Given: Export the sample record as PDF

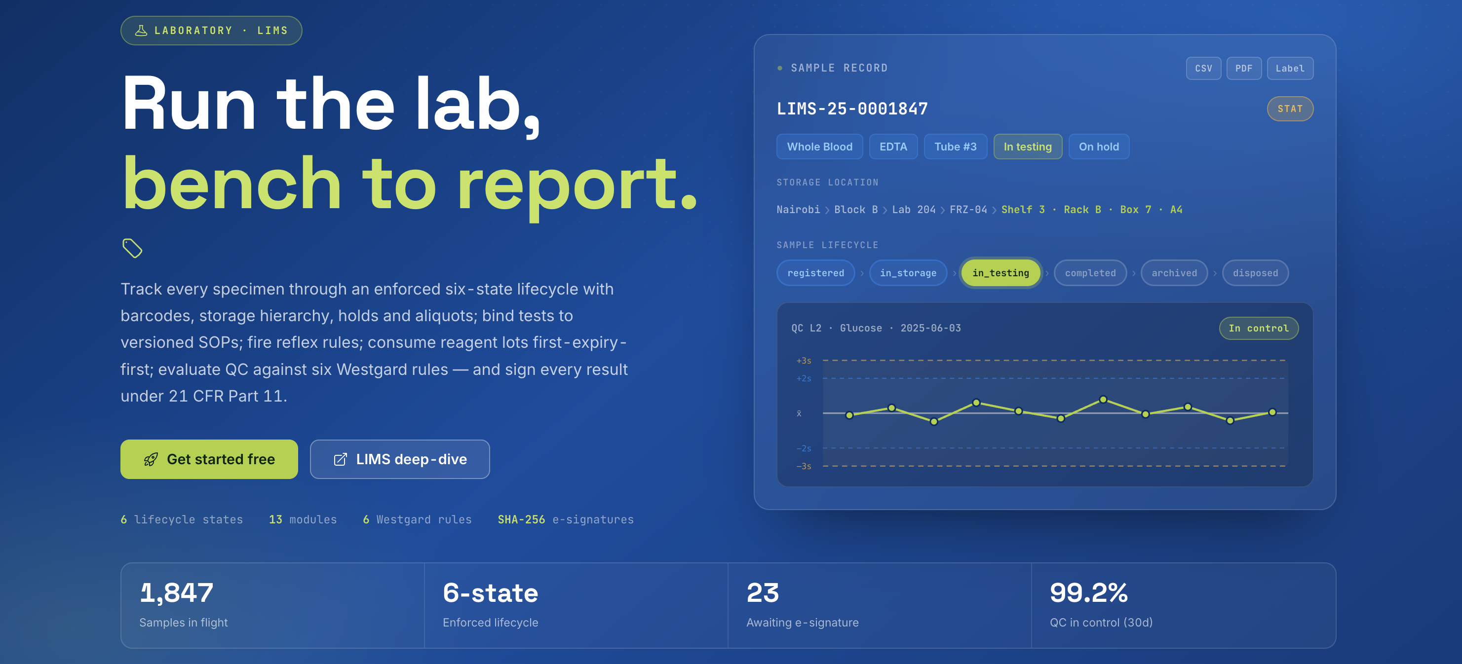Looking at the screenshot, I should pos(1243,68).
